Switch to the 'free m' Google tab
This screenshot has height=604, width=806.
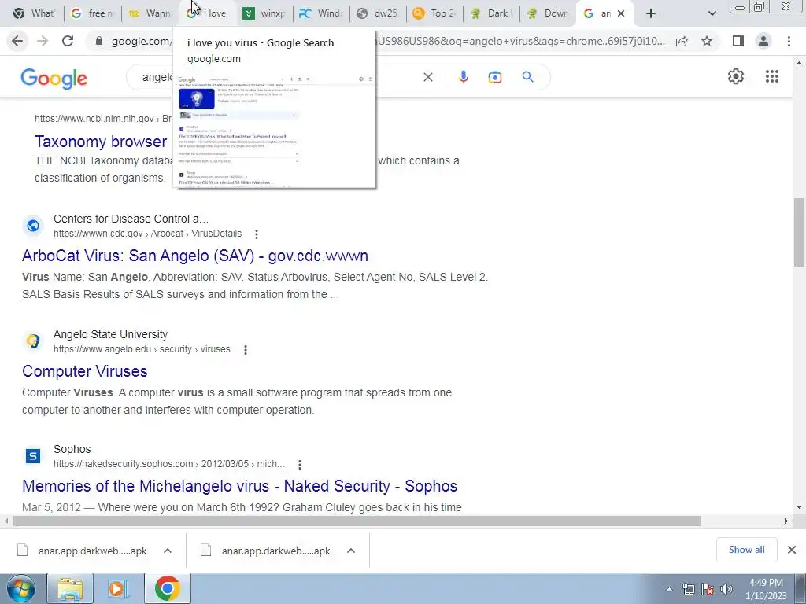(93, 13)
